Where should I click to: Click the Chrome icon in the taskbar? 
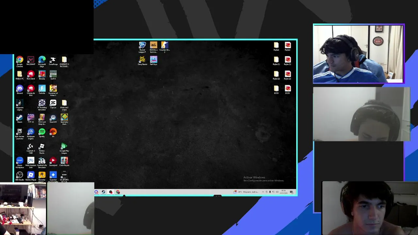pos(118,192)
